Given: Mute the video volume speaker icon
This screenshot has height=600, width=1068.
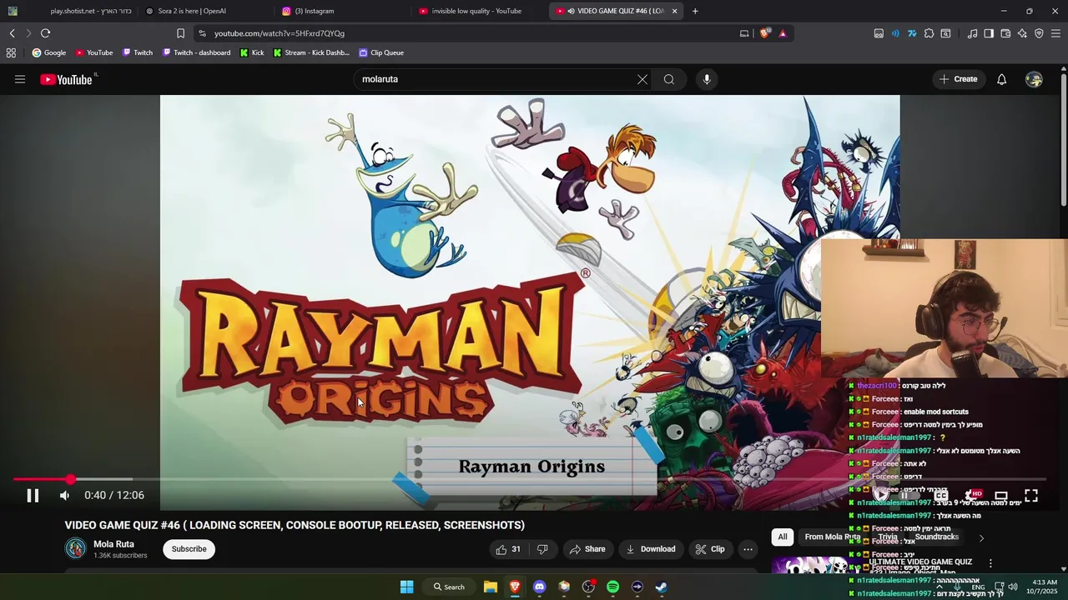Looking at the screenshot, I should point(64,495).
